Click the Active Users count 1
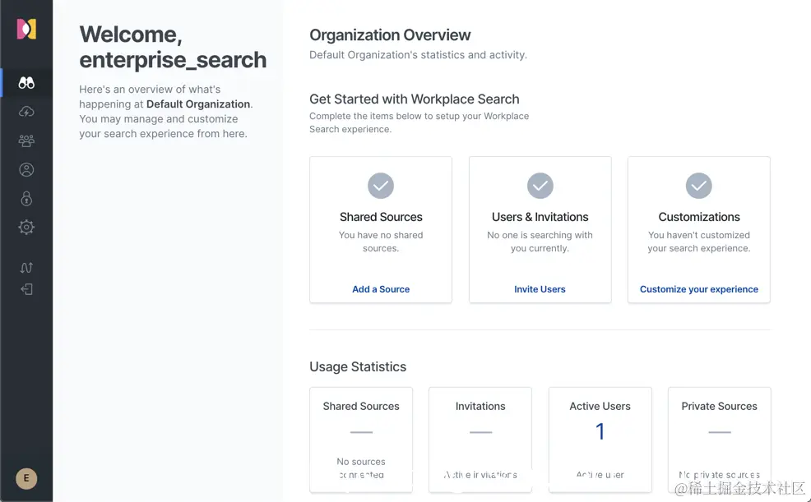The image size is (811, 502). point(600,431)
